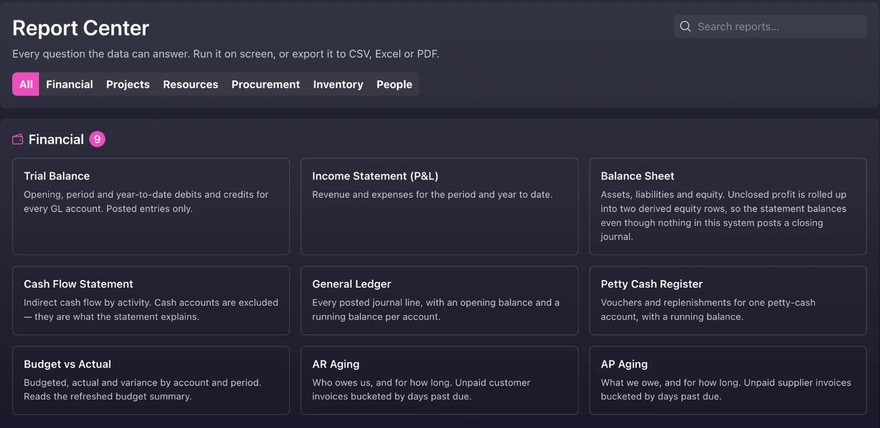Switch to the Financial tab
Image resolution: width=880 pixels, height=428 pixels.
point(70,84)
